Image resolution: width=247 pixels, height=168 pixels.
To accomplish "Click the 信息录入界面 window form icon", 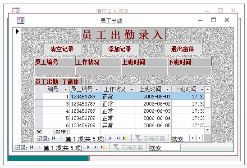I will [x=16, y=10].
